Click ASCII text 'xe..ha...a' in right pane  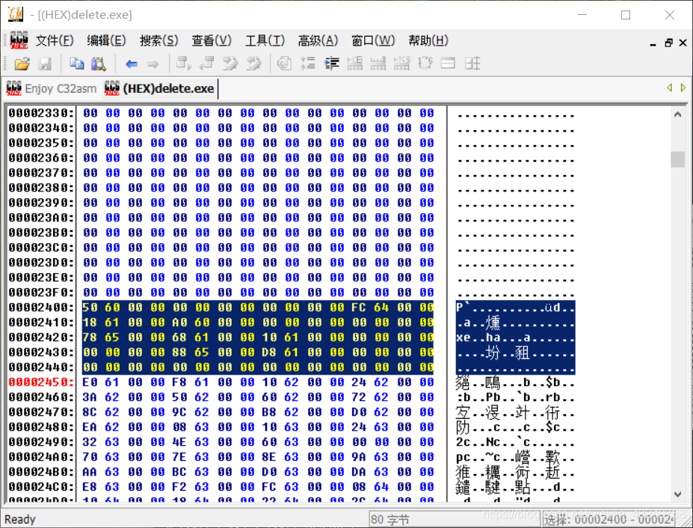(x=493, y=338)
